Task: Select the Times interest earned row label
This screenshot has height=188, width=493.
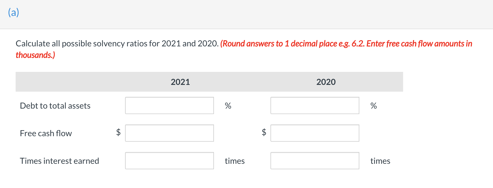Action: click(60, 161)
